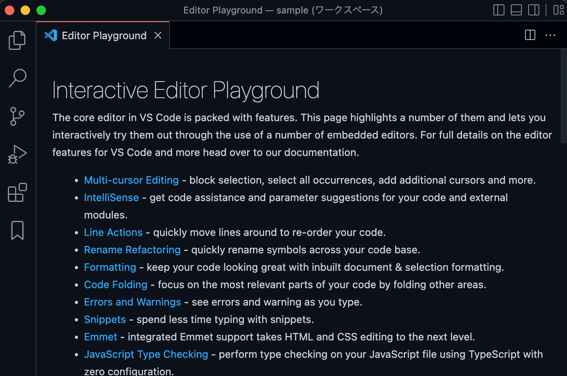Click the VS Code logo on the tab
Image resolution: width=567 pixels, height=376 pixels.
pos(51,35)
